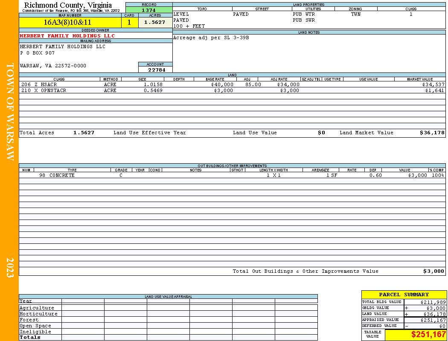Click market value $34,537
The width and height of the screenshot is (448, 341).
(433, 85)
